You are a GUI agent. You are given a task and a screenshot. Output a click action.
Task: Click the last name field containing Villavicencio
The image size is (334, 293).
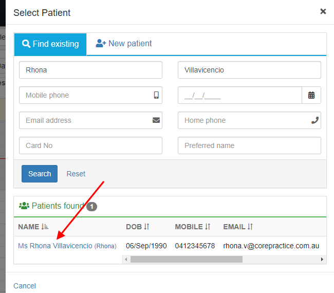tap(249, 70)
